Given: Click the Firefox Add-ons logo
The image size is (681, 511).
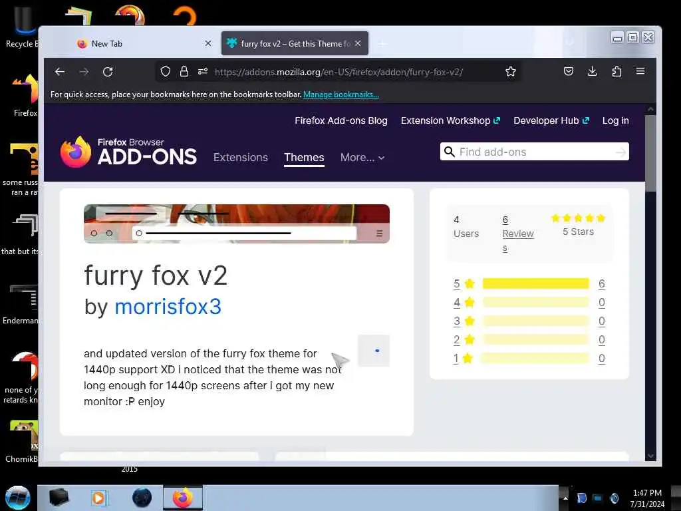Looking at the screenshot, I should 128,152.
